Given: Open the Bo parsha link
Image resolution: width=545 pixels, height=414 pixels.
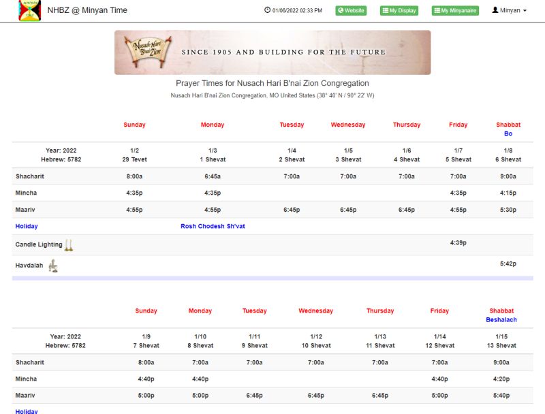Looking at the screenshot, I should pos(508,133).
